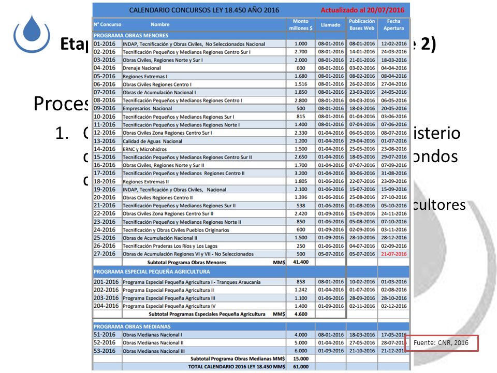
Task: Click subtotal Obras Medianas value '15.000'
Action: [x=300, y=358]
